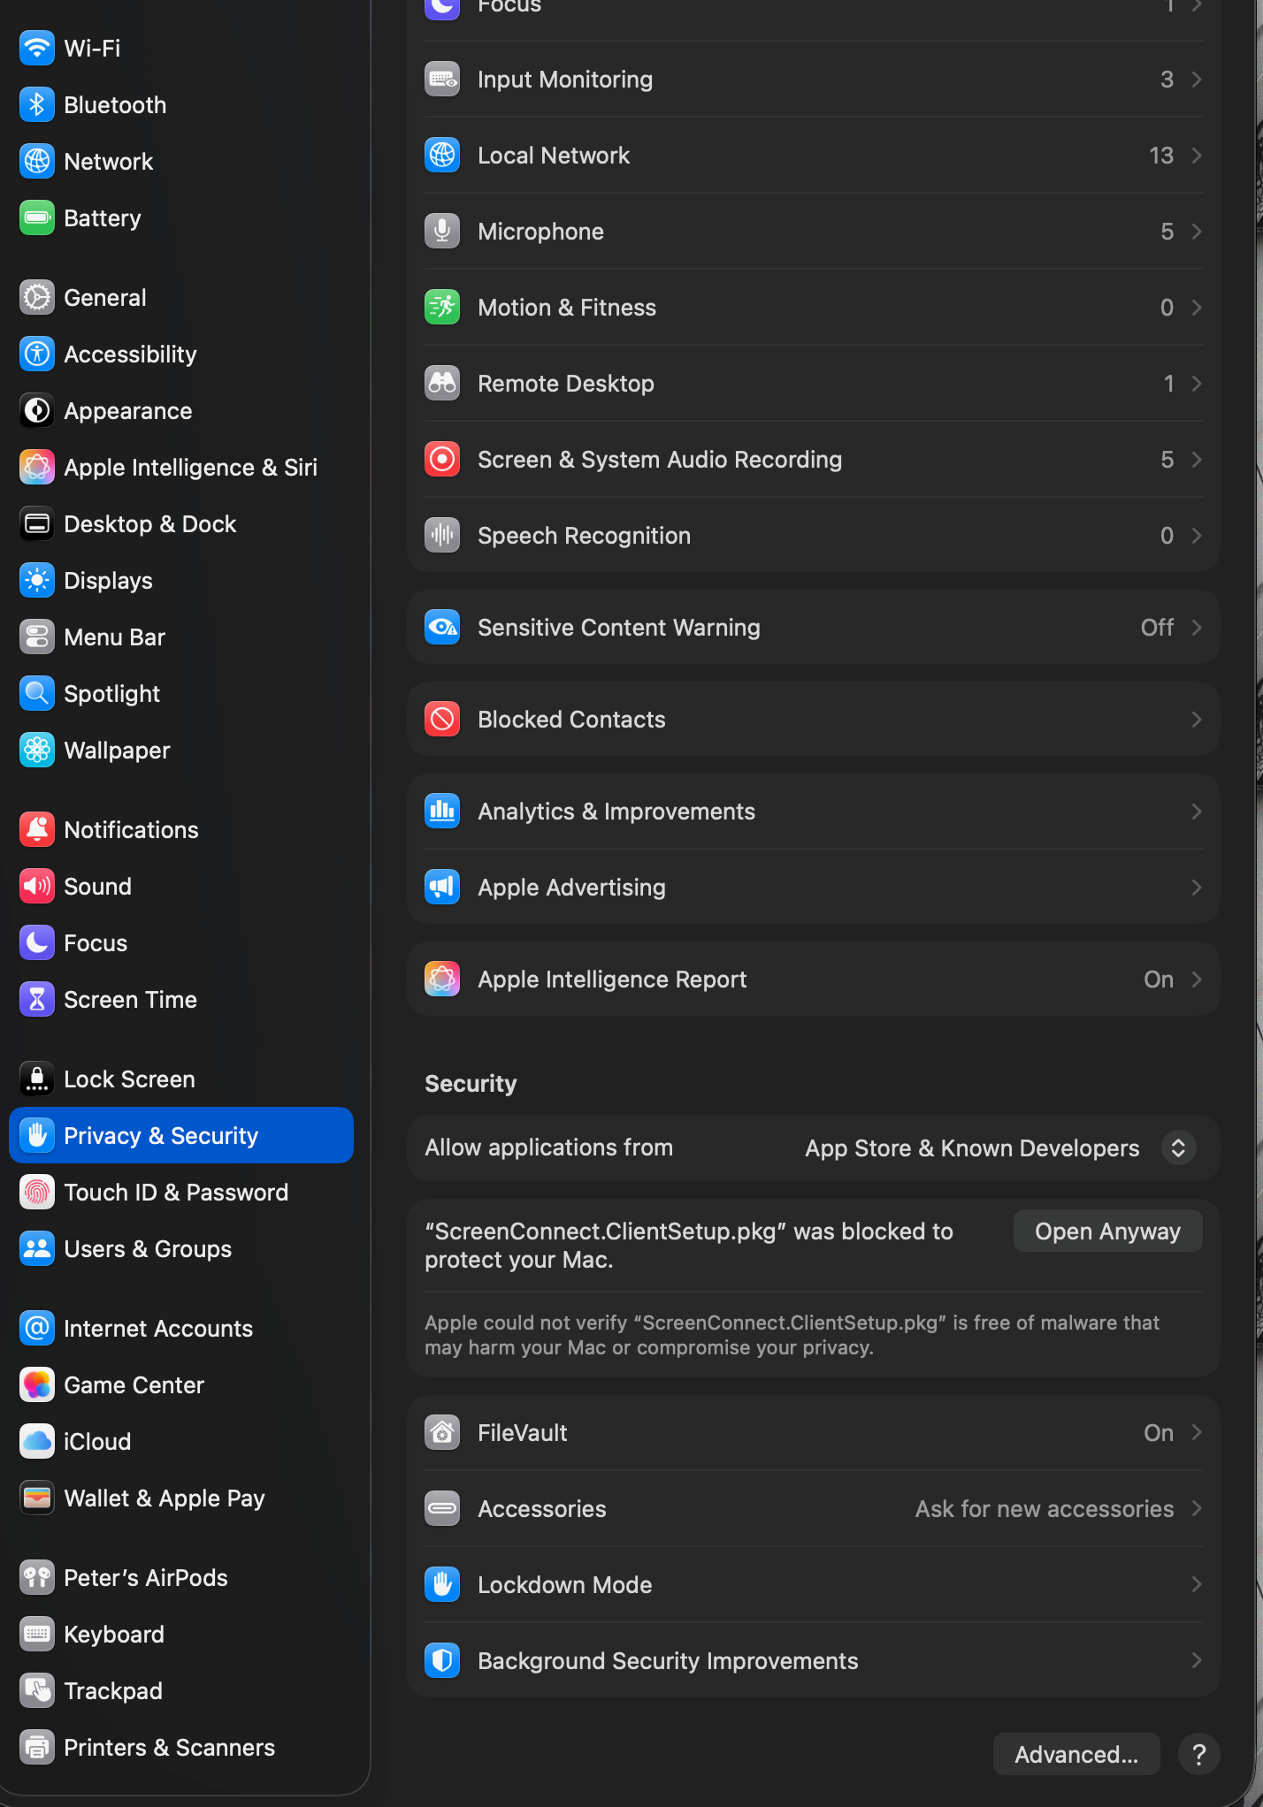
Task: Select the Wallpaper icon
Action: coord(37,751)
